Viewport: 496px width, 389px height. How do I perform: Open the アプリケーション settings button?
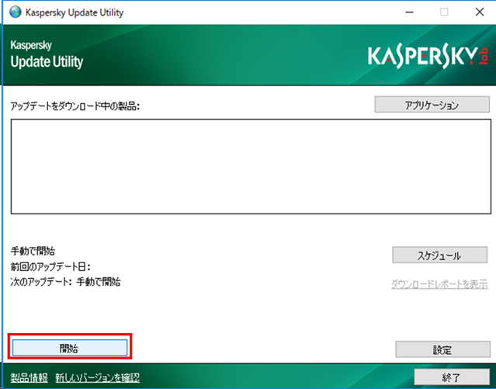pos(432,105)
